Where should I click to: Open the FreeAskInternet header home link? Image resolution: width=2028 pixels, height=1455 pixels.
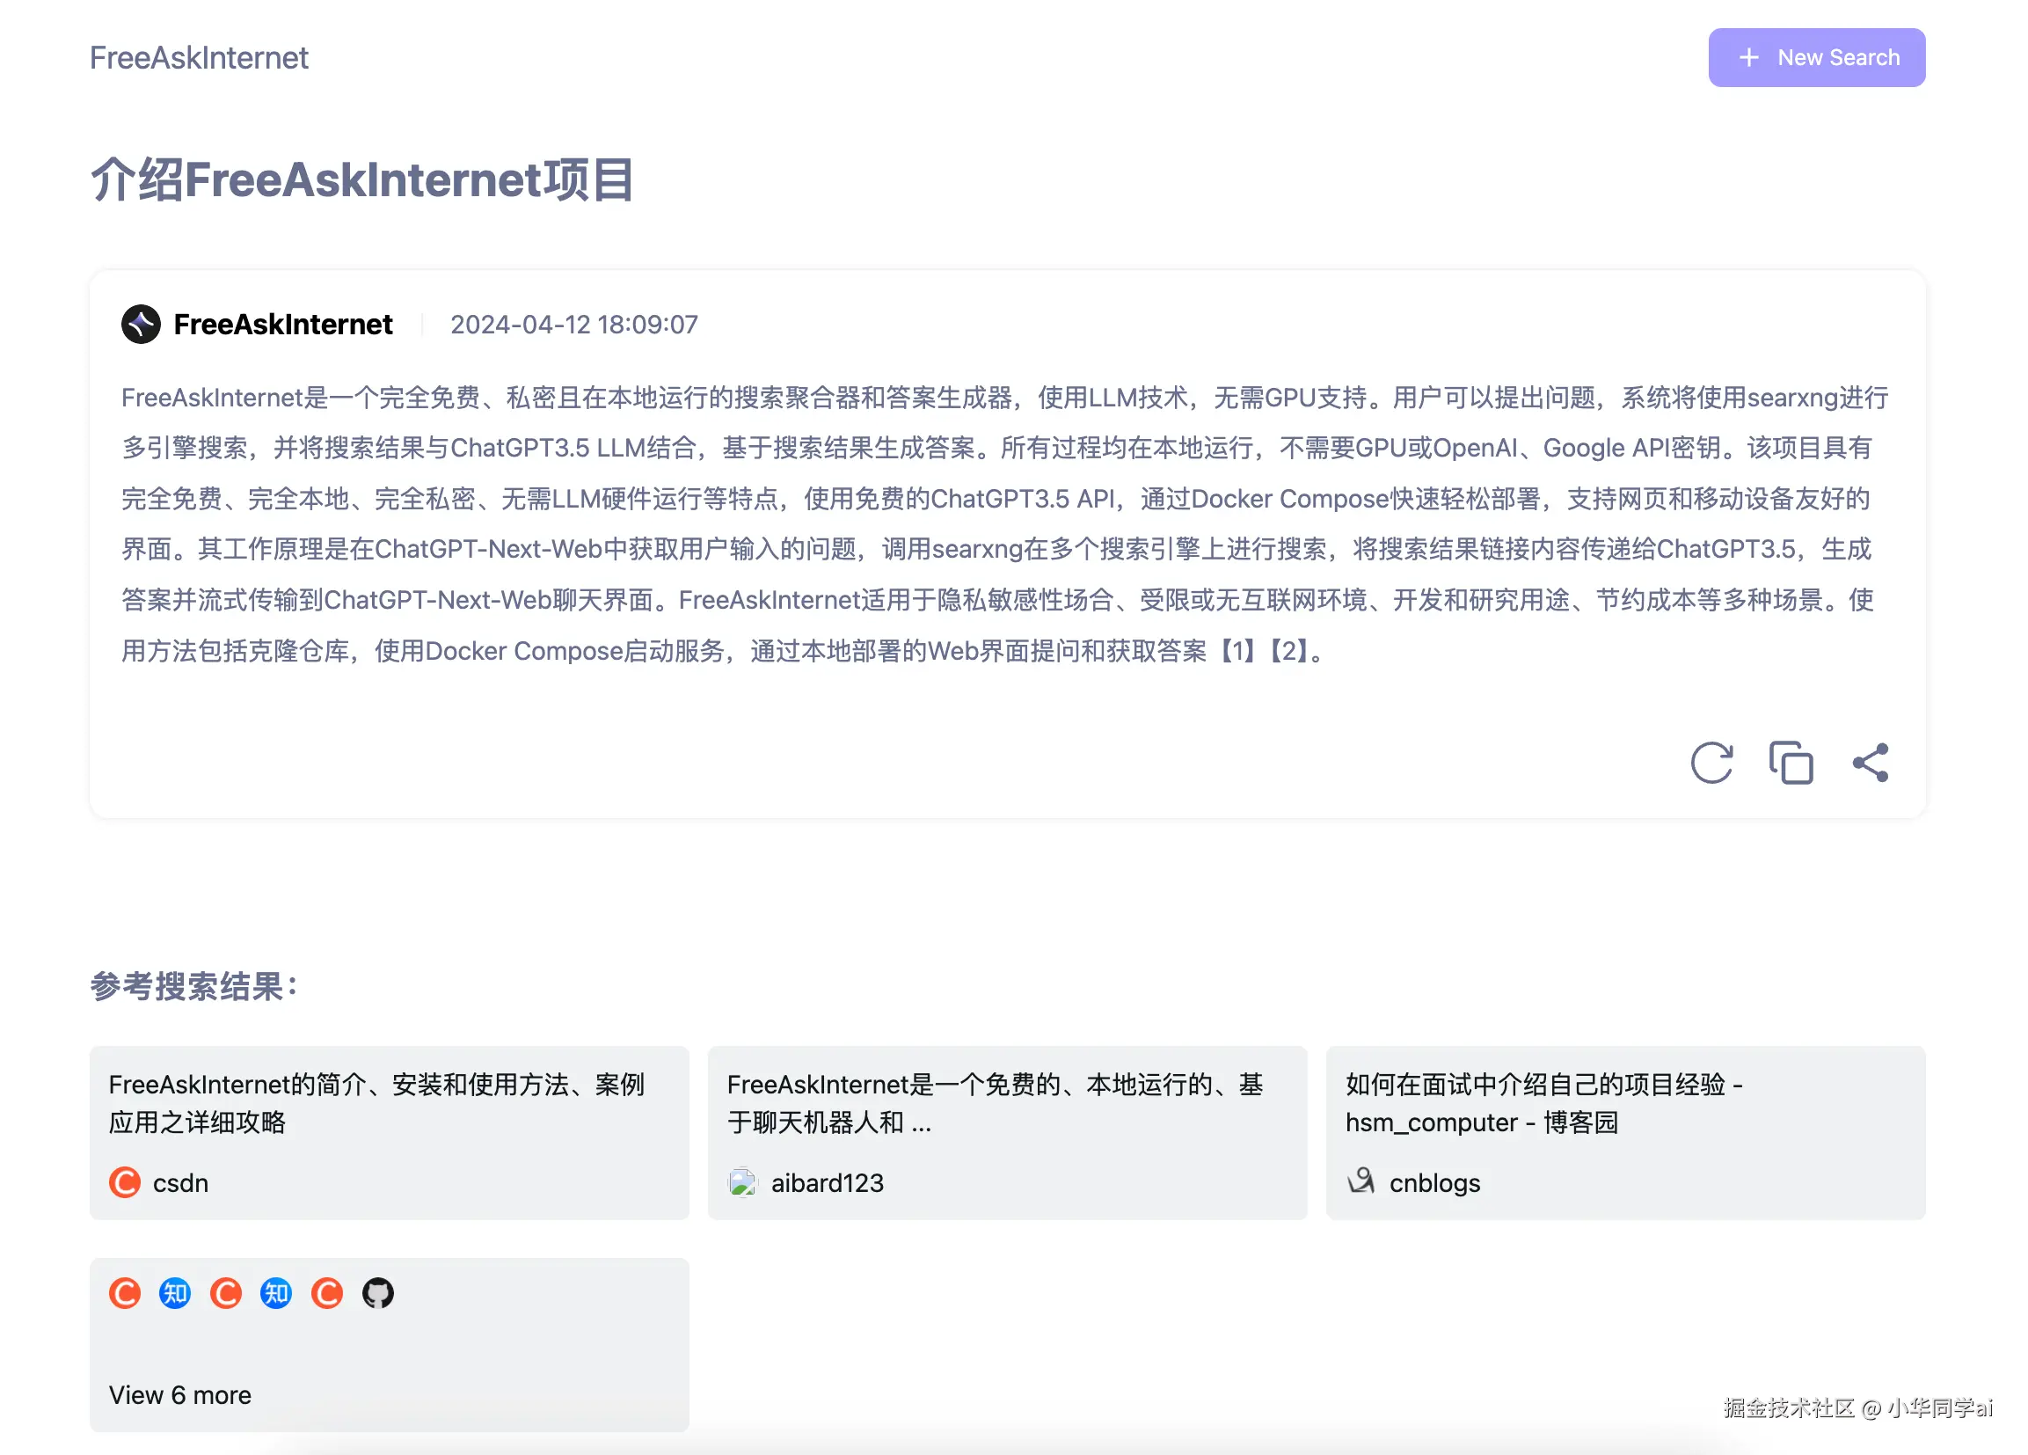coord(199,57)
